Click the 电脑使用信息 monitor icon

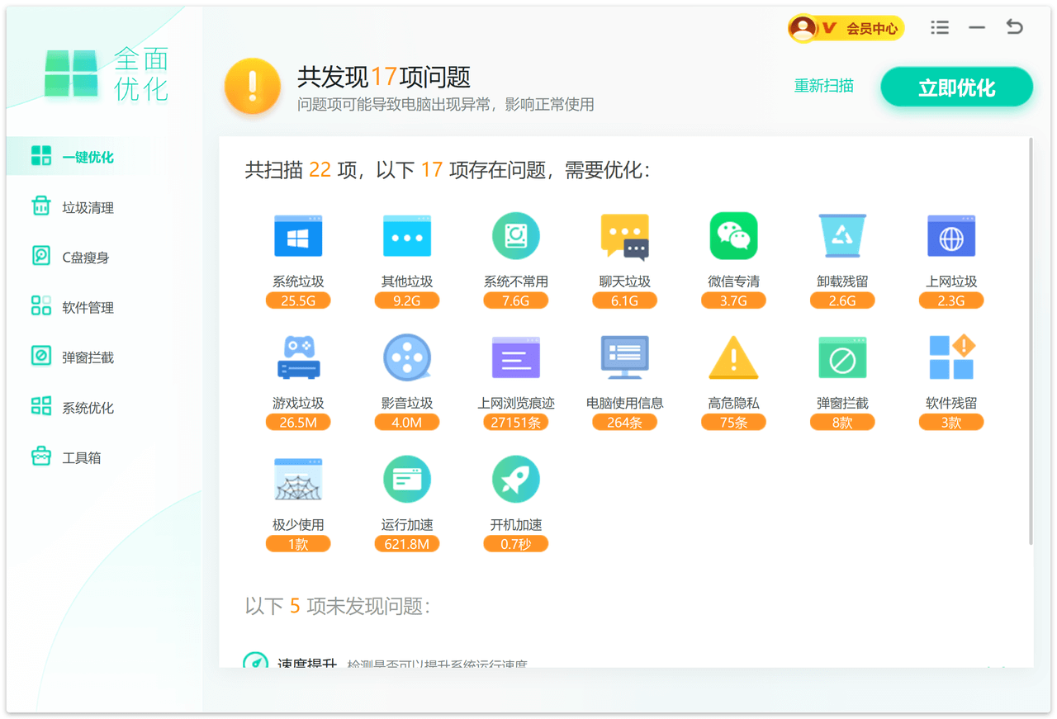pos(625,357)
